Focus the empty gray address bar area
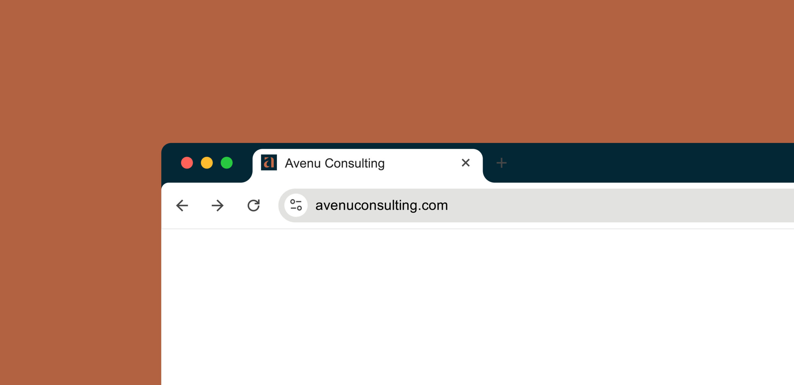 click(620, 205)
